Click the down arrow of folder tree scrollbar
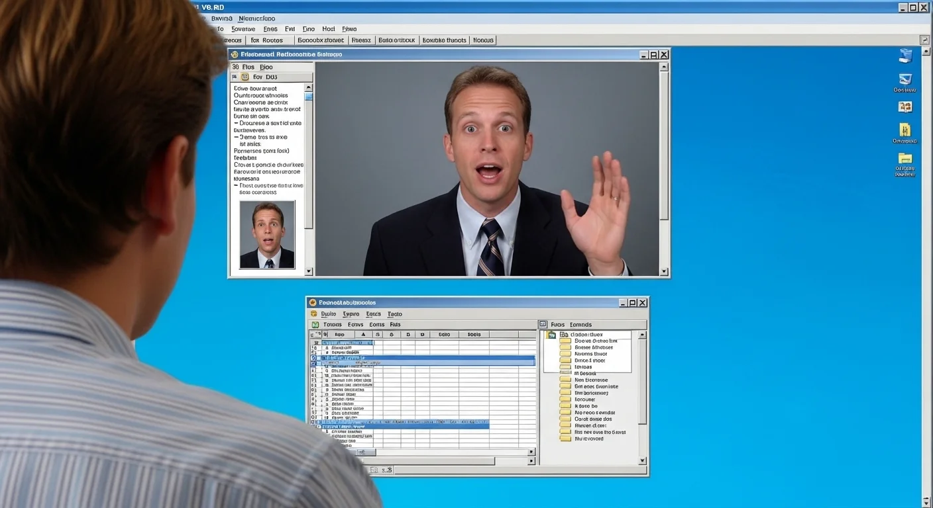The image size is (933, 508). [641, 460]
